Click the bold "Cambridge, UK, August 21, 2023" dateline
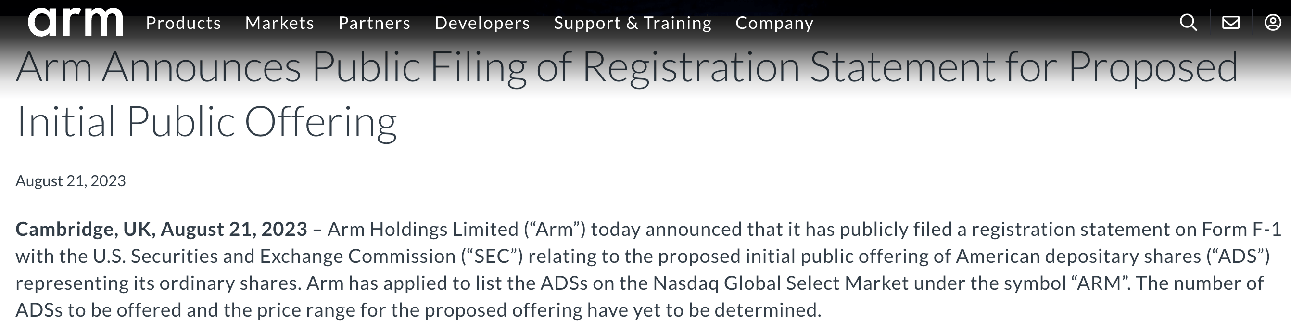 [x=162, y=229]
